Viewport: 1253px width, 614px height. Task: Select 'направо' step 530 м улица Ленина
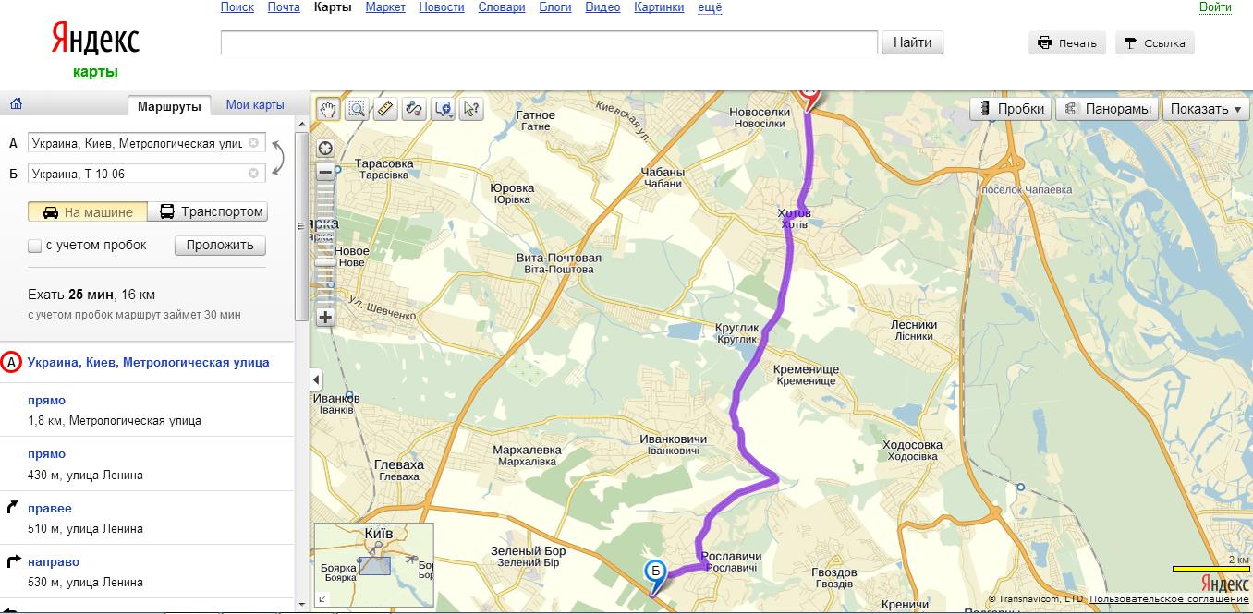[x=148, y=572]
